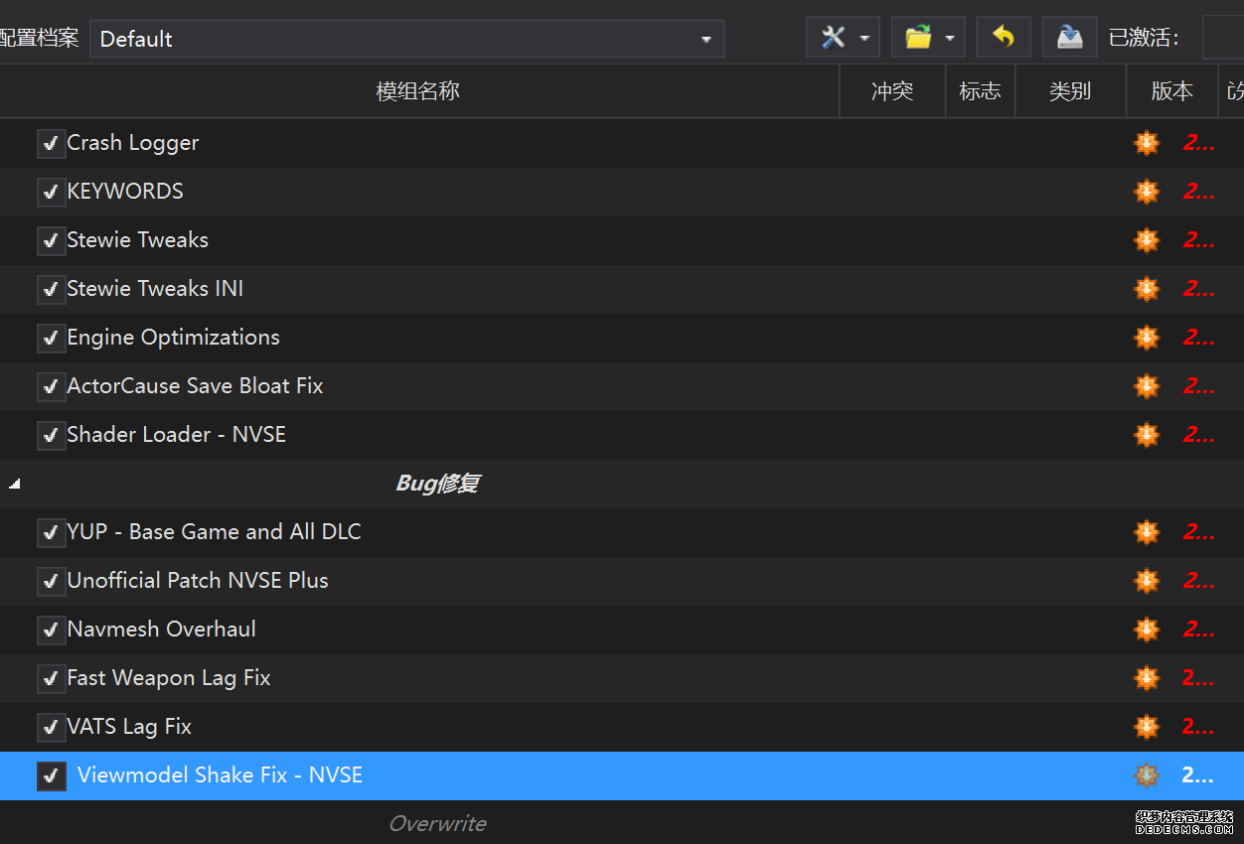Uncheck the Engine Optimizations mod
Image resolution: width=1244 pixels, height=844 pixels.
pyautogui.click(x=51, y=338)
